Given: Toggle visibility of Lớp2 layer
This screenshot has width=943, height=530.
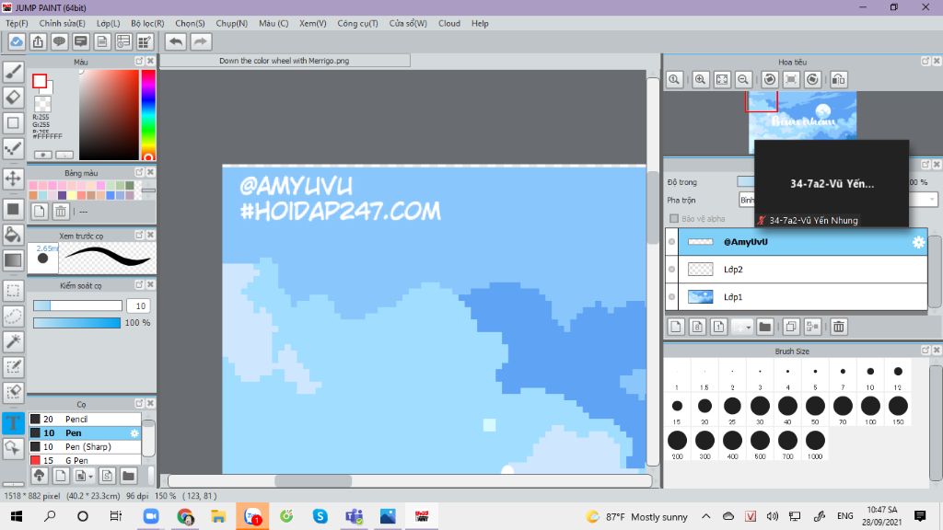Looking at the screenshot, I should pos(671,270).
